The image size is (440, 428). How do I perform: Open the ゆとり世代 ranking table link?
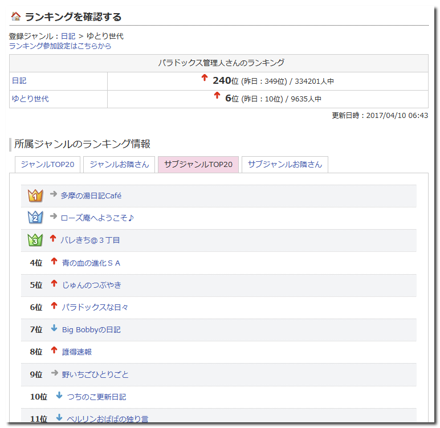click(x=30, y=99)
